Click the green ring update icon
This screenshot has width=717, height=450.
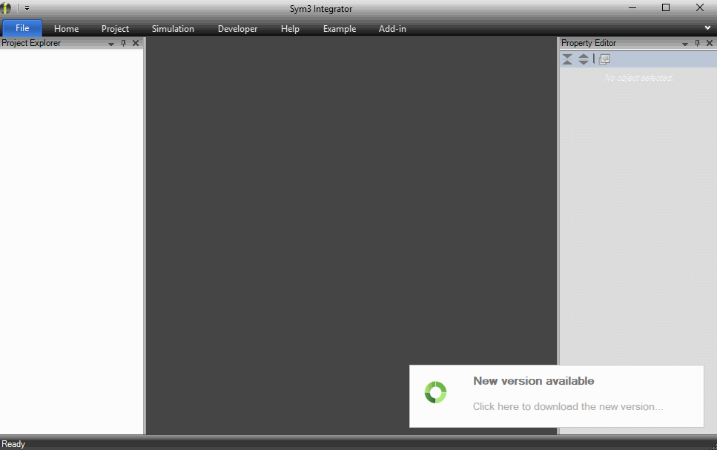pyautogui.click(x=435, y=392)
